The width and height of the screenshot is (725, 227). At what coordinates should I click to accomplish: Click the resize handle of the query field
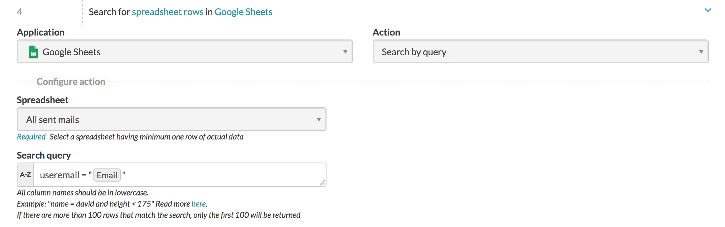pyautogui.click(x=322, y=183)
